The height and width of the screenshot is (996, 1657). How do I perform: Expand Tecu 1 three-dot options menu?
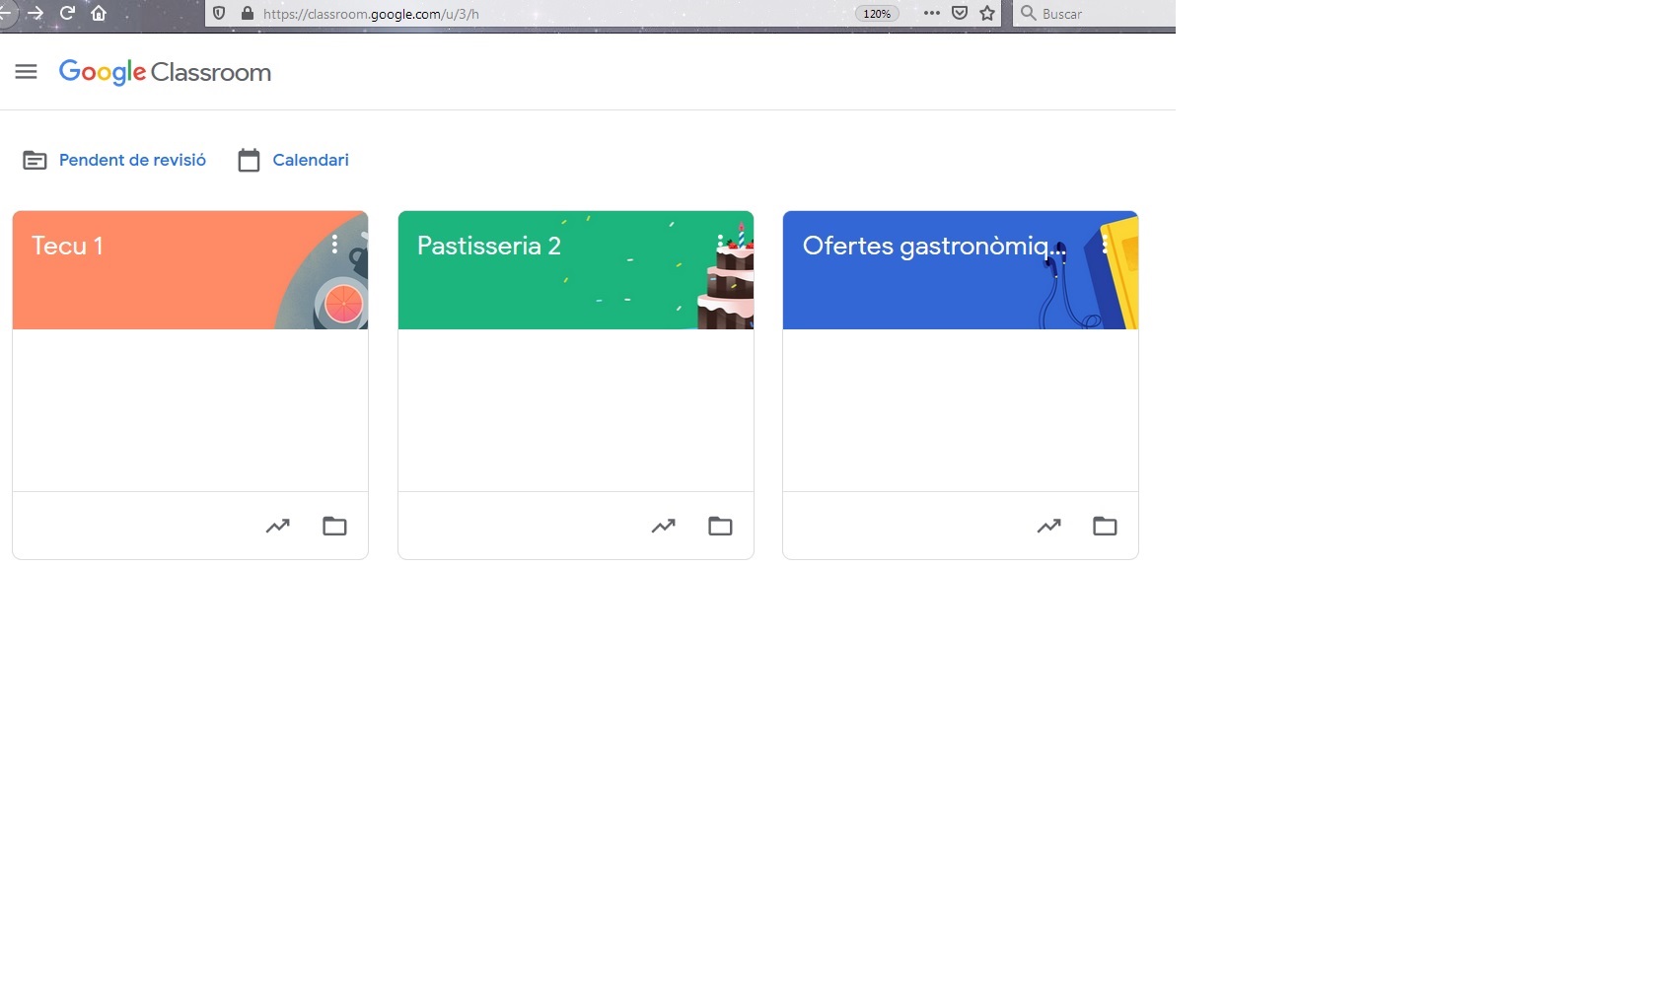[335, 244]
